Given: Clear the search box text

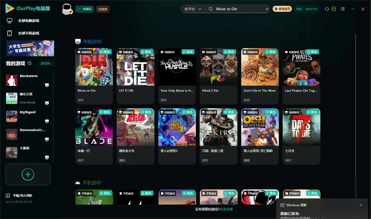Looking at the screenshot, I should (x=267, y=9).
